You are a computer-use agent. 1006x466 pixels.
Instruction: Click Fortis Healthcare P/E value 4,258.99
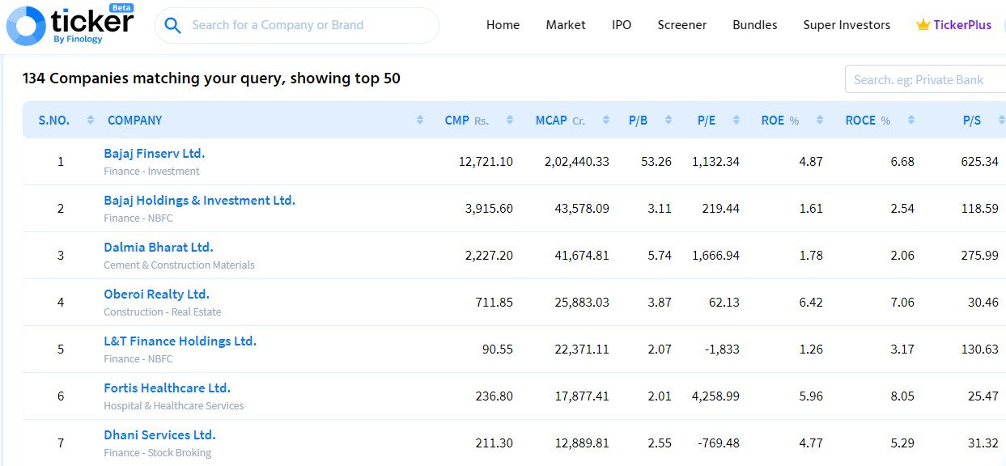[715, 396]
